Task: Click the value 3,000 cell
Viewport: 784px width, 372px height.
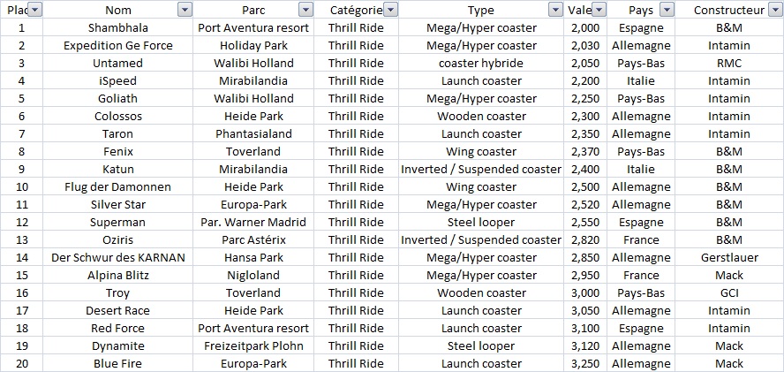Action: 585,292
